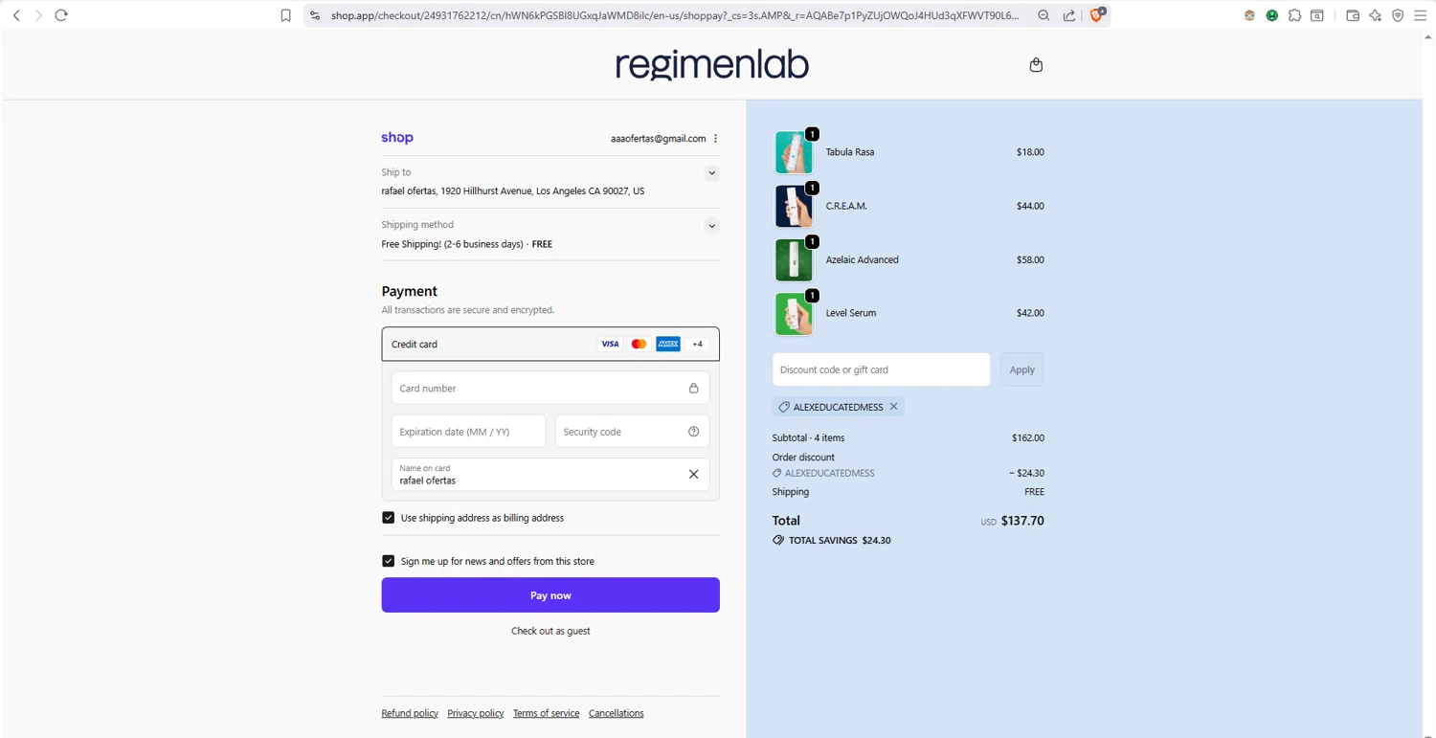Viewport: 1436px width, 738px height.
Task: Go back to the previous page
Action: click(16, 15)
